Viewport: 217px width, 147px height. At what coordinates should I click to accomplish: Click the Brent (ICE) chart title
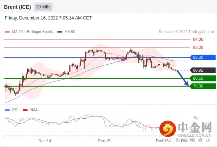point(17,7)
